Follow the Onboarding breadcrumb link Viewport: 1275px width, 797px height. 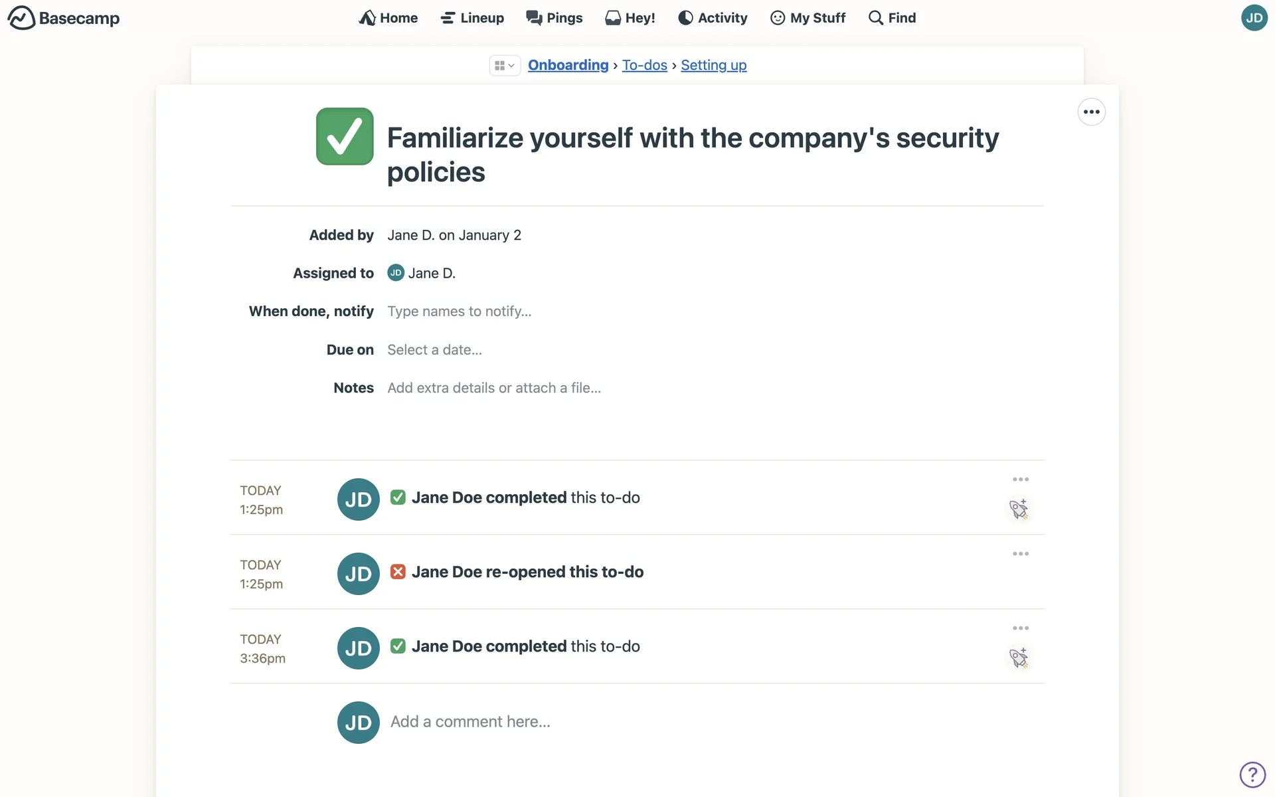(x=568, y=65)
